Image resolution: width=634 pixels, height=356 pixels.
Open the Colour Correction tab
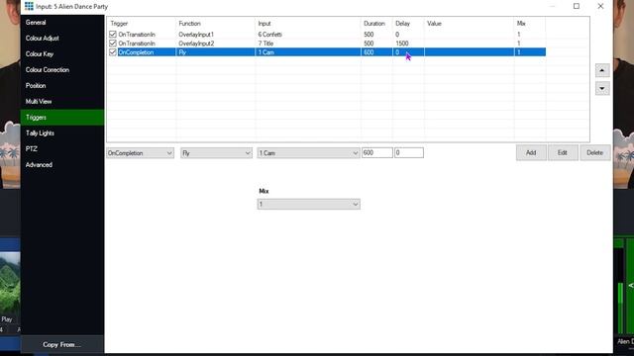(62, 70)
